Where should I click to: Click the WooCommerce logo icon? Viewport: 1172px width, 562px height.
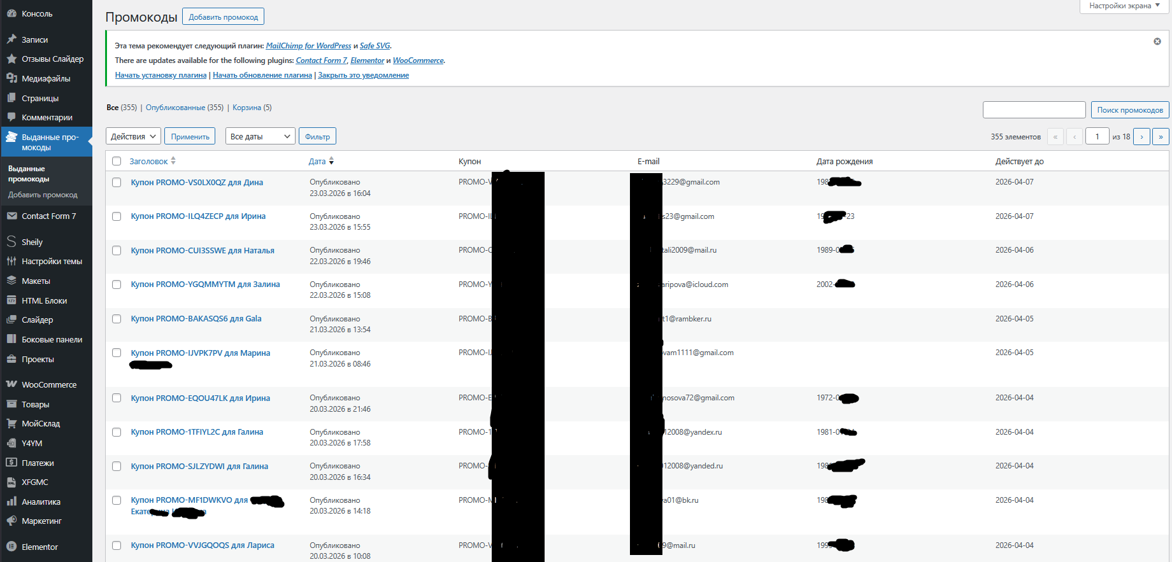coord(11,384)
